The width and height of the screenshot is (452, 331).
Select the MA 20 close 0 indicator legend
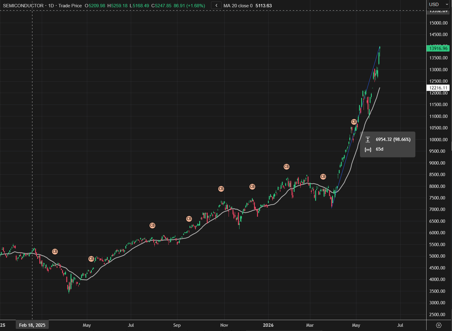[238, 6]
